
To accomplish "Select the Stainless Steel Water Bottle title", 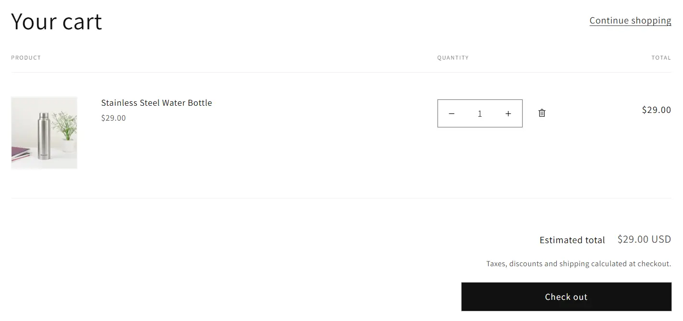I will coord(157,102).
